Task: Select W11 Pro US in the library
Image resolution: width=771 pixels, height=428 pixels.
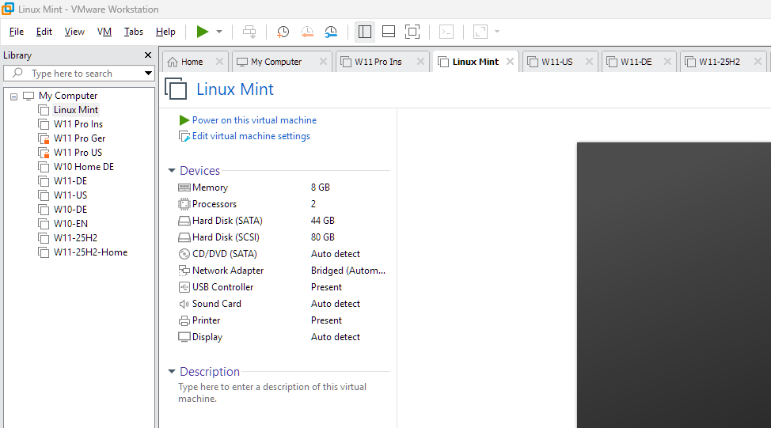Action: coord(78,153)
